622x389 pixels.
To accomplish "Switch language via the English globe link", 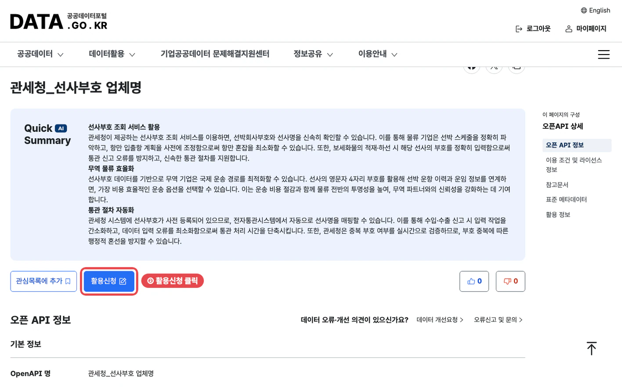I will point(595,11).
